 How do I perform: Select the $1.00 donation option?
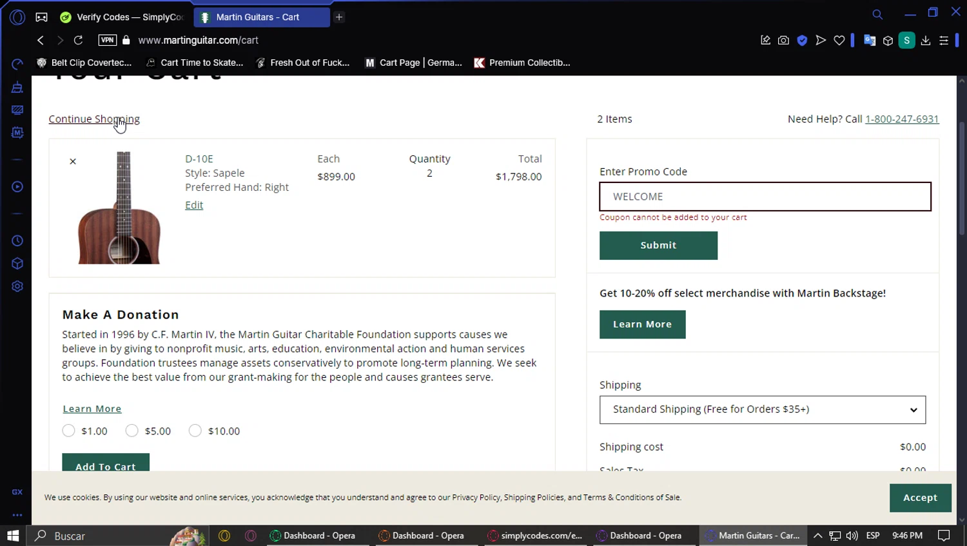click(68, 431)
